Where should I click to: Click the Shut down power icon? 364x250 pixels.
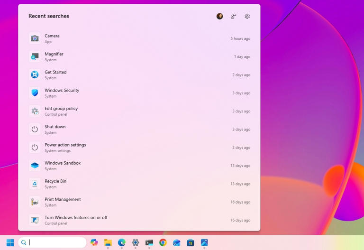tap(35, 129)
